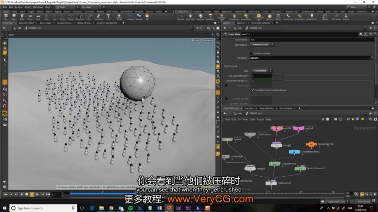
Task: Add a Portal Light from the shelf
Action: 300,17
